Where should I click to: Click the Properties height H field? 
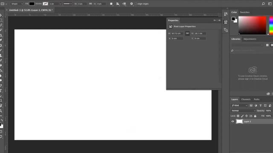(200, 33)
